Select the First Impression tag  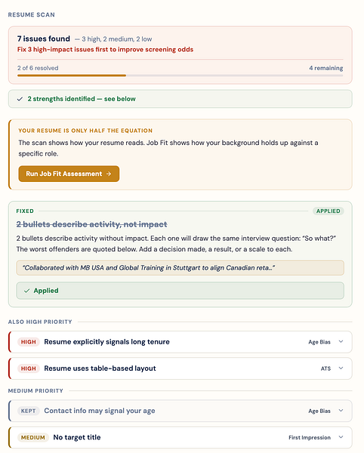click(x=310, y=437)
